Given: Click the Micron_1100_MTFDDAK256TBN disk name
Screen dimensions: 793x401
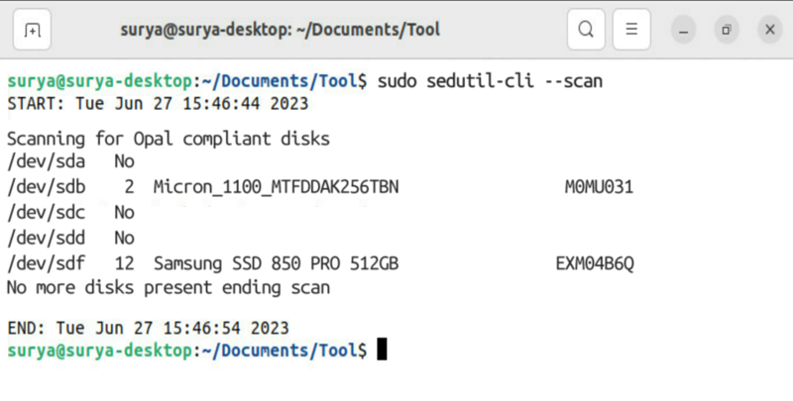Looking at the screenshot, I should 277,187.
